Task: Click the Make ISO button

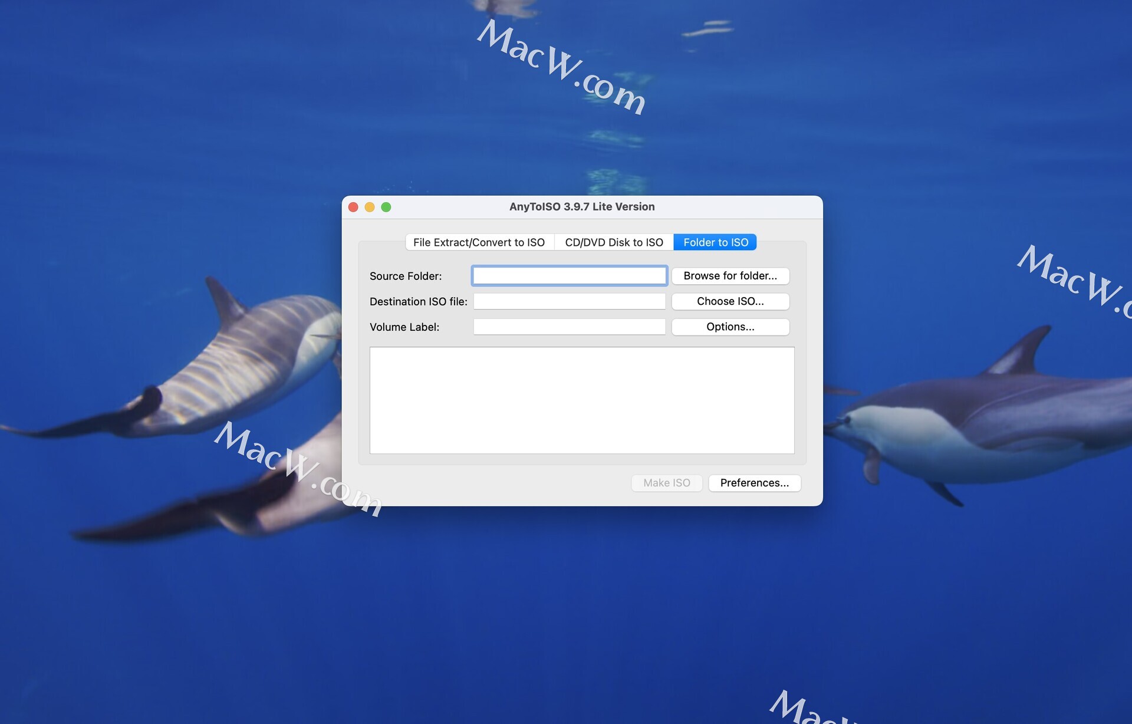Action: click(666, 483)
